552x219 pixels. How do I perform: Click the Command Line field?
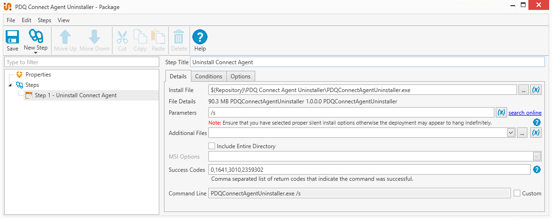point(360,194)
